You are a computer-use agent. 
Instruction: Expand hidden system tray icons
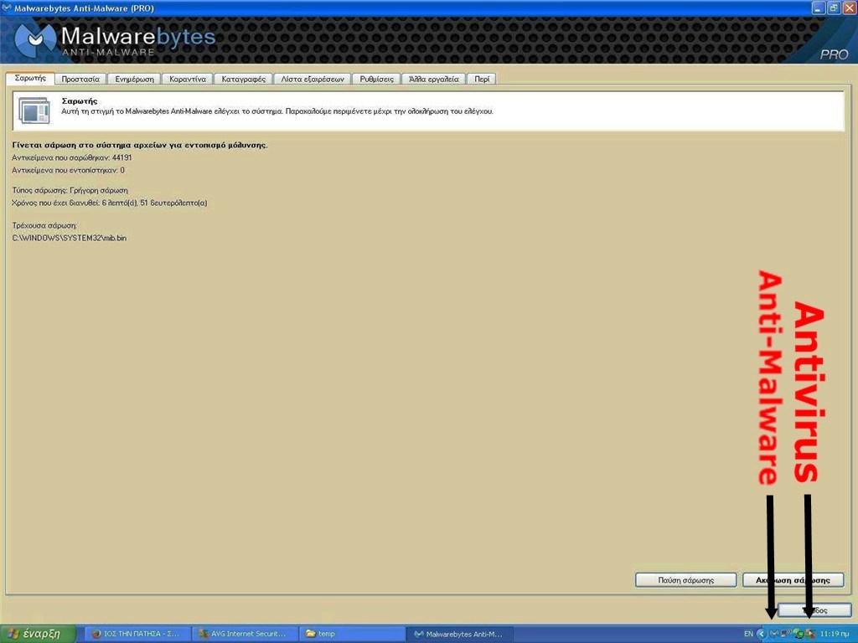coord(761,634)
